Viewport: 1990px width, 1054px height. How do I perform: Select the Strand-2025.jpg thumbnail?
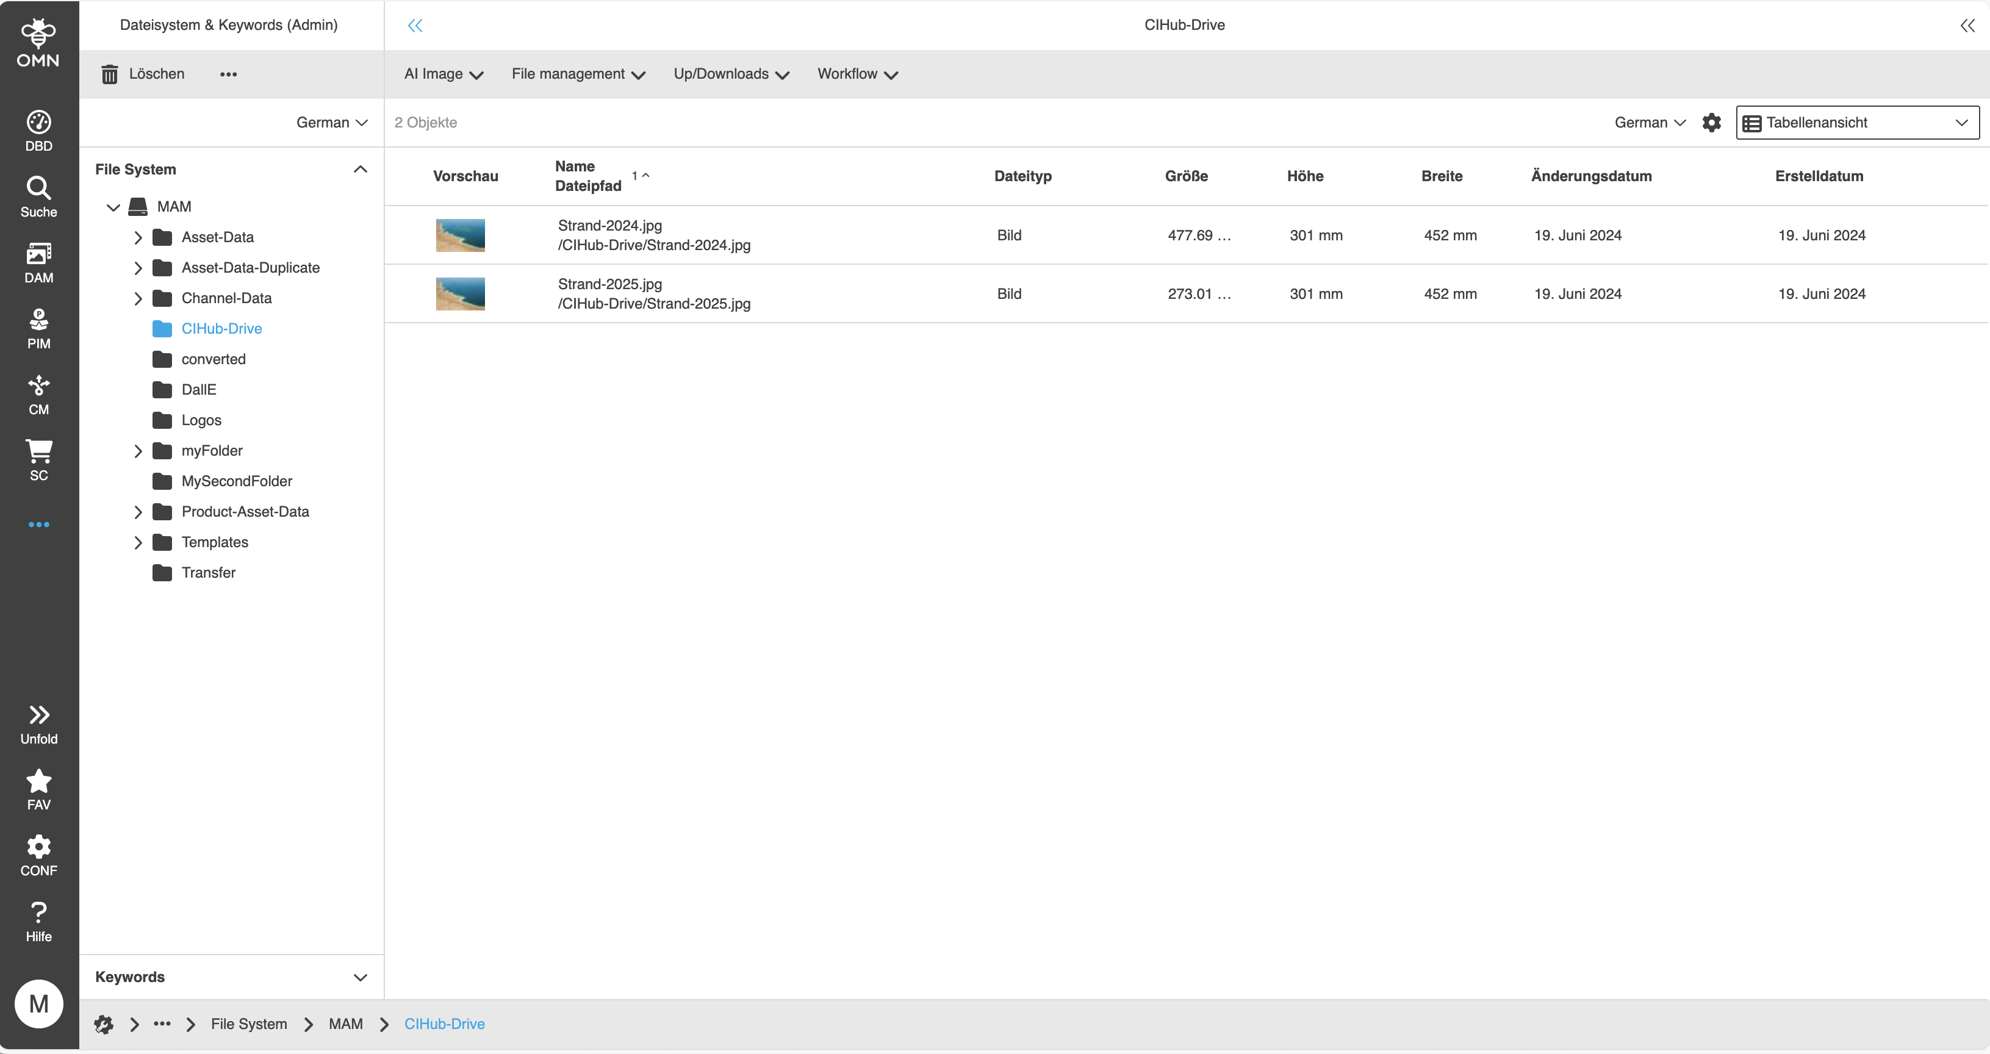tap(461, 293)
